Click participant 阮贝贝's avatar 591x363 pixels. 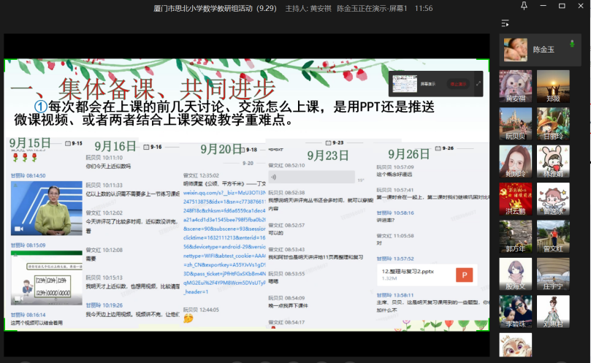pos(516,123)
